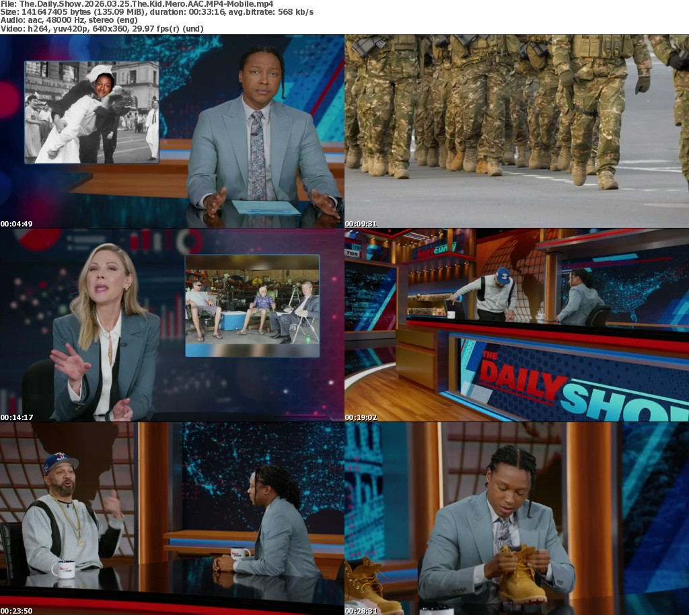Click the inset photo of three seated men

coord(252,306)
